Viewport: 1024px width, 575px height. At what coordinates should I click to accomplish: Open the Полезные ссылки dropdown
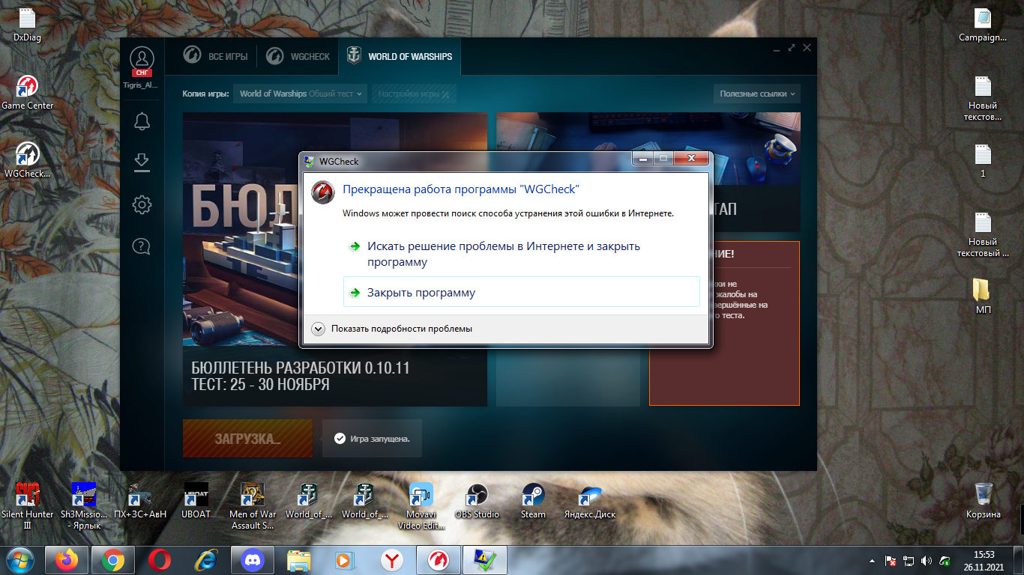pos(757,94)
